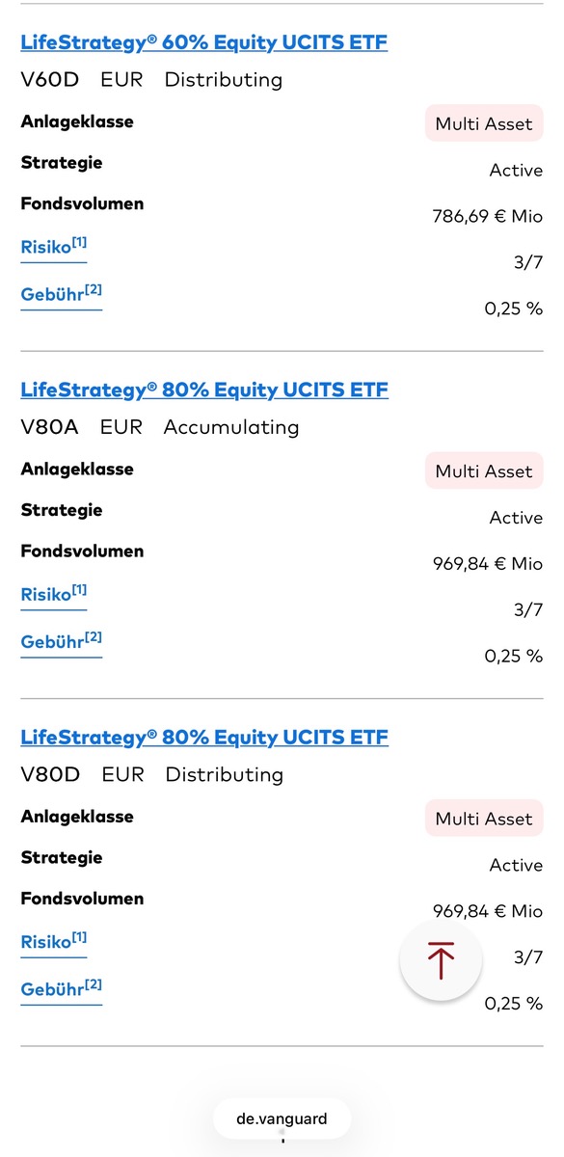Viewport: 564px width, 1157px height.
Task: Tap the scroll-to-top arrow button
Action: [441, 960]
